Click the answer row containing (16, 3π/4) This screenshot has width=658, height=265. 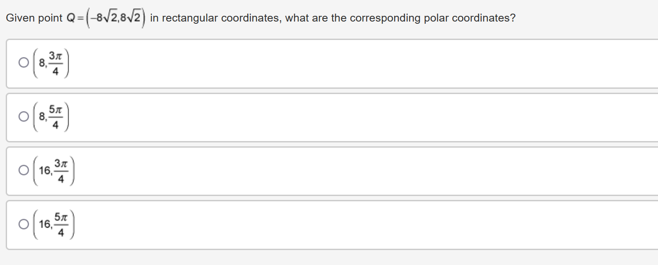[x=264, y=170]
